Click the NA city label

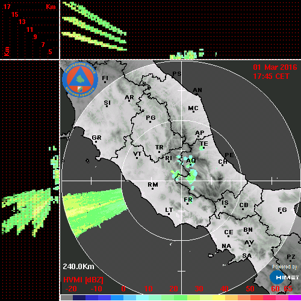(226, 246)
